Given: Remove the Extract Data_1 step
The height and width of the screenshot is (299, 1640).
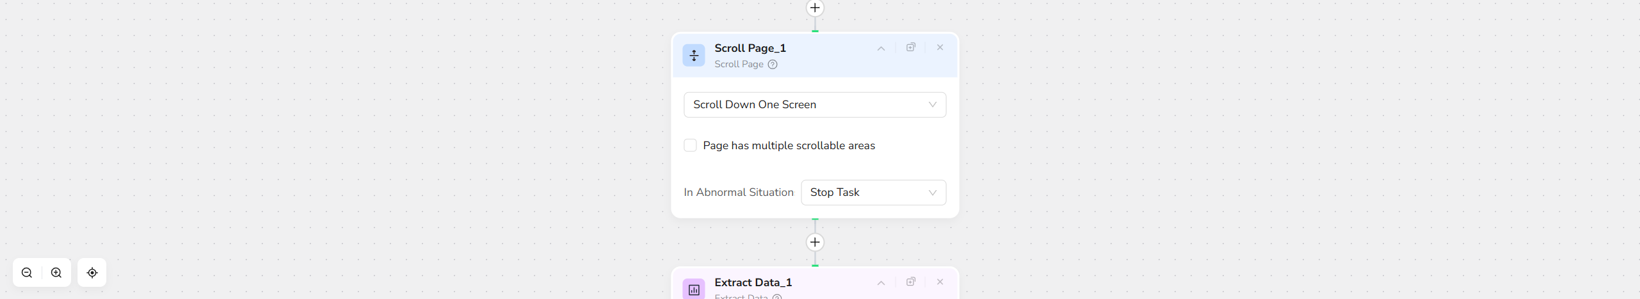Looking at the screenshot, I should tap(940, 282).
